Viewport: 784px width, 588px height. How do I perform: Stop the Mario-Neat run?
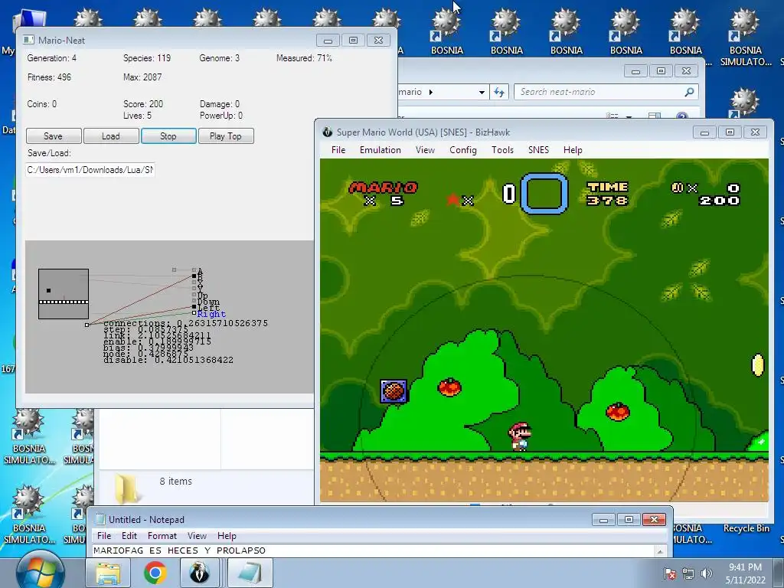168,136
